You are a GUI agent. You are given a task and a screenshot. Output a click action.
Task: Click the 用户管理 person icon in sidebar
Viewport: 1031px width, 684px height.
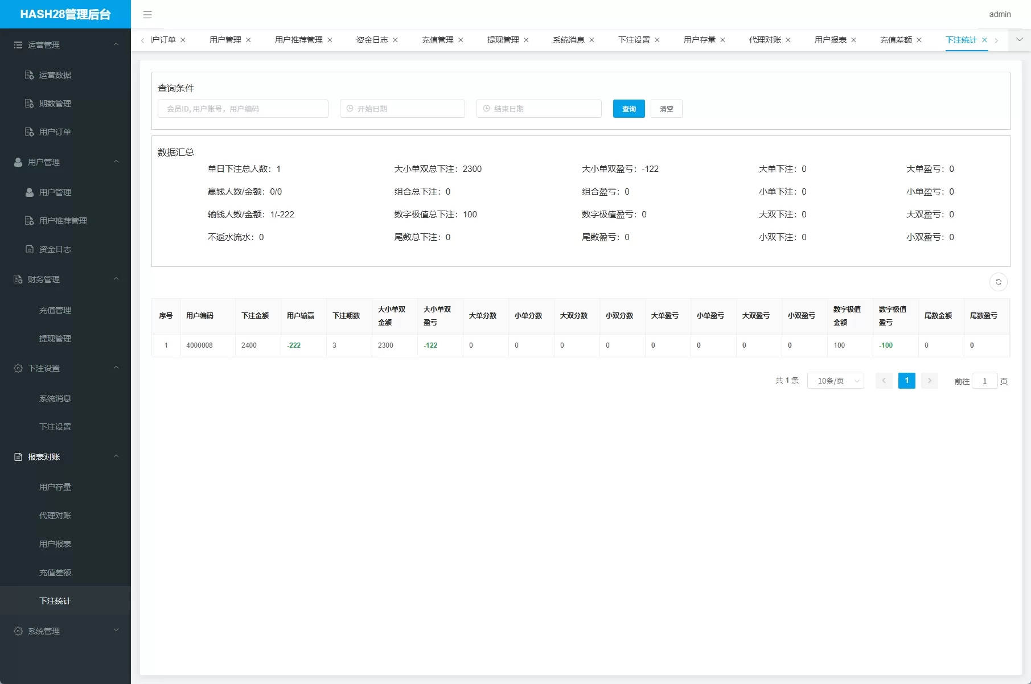point(18,162)
